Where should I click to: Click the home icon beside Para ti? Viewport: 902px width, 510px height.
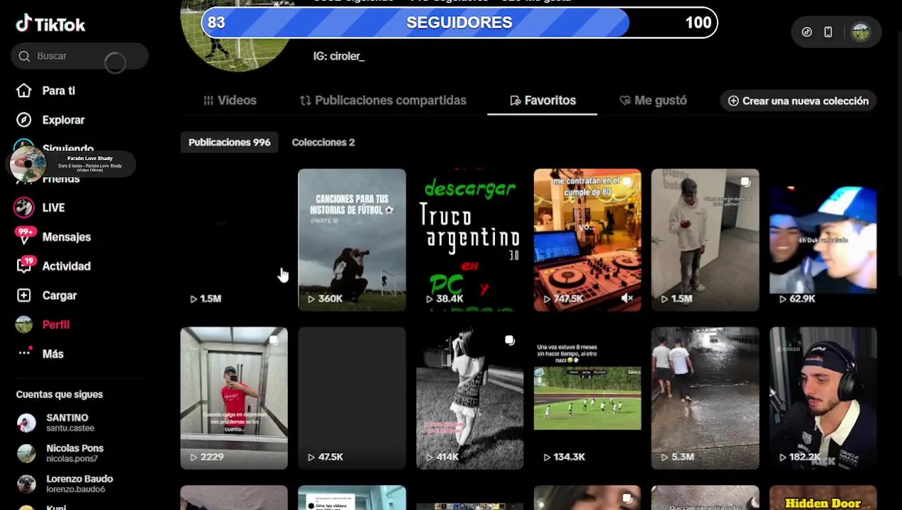click(x=24, y=91)
